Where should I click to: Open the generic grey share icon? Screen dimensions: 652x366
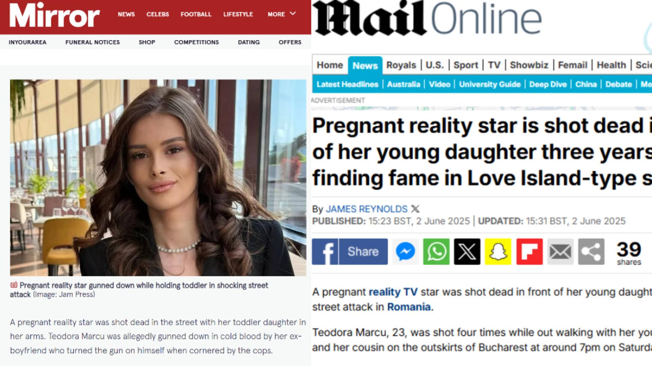[x=591, y=251]
